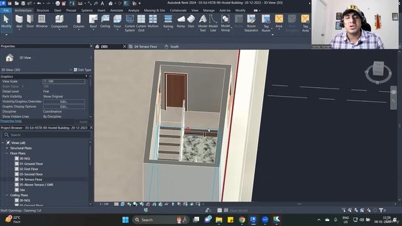Close the {3D} view tab
This screenshot has width=402, height=226.
tap(124, 46)
